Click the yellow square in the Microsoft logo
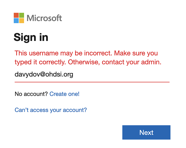186x148 pixels. click(x=22, y=21)
